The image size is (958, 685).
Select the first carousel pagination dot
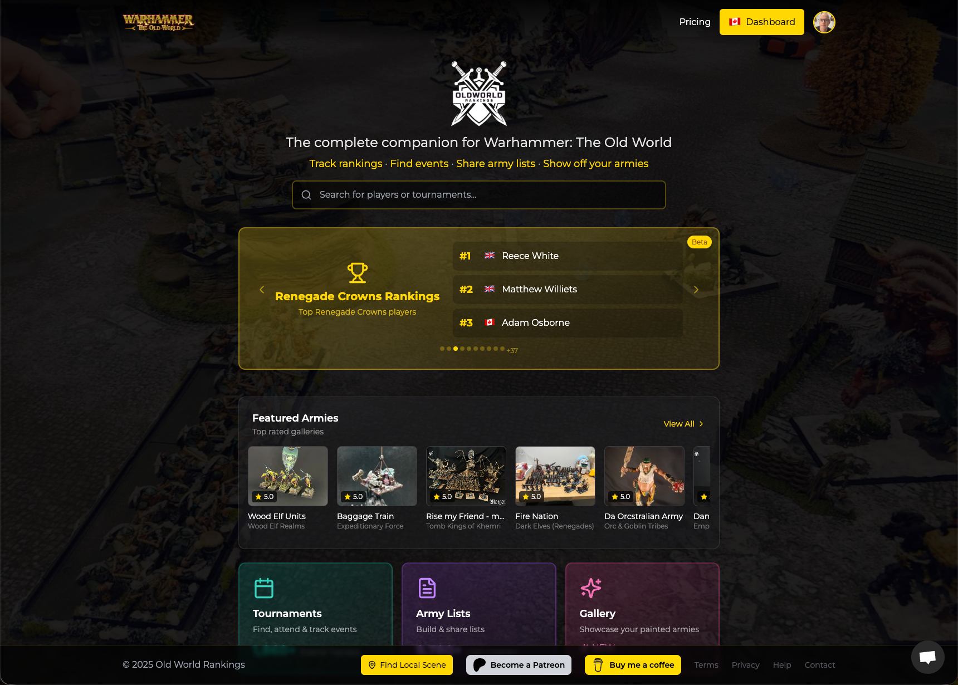[442, 349]
